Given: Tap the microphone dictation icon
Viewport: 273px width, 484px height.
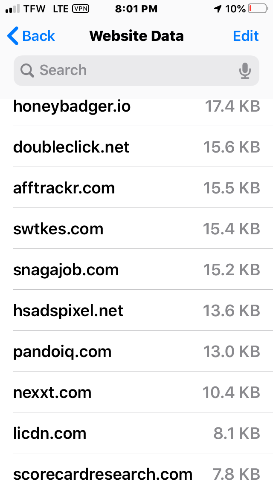Looking at the screenshot, I should [x=244, y=71].
